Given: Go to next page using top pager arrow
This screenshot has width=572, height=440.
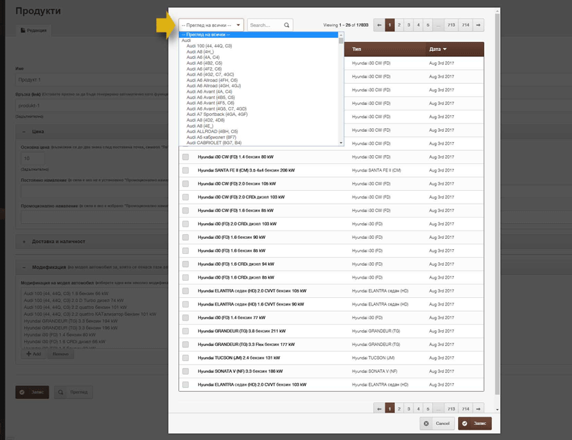Looking at the screenshot, I should (x=478, y=25).
